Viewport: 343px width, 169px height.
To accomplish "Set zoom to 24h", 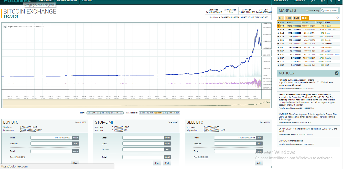I will [93, 113].
